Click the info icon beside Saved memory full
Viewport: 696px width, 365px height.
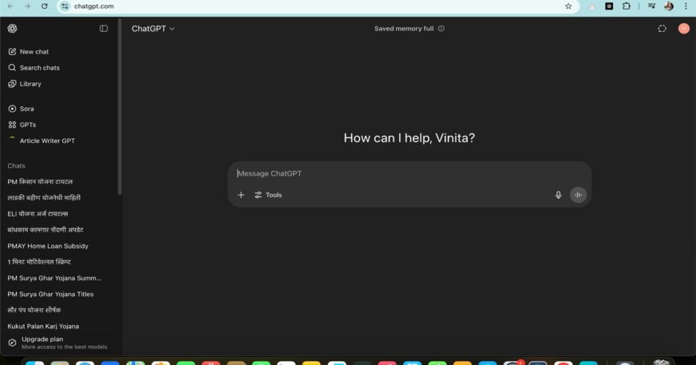tap(441, 28)
